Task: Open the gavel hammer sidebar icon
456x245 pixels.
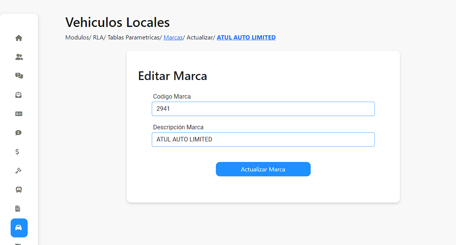Action: click(x=19, y=171)
